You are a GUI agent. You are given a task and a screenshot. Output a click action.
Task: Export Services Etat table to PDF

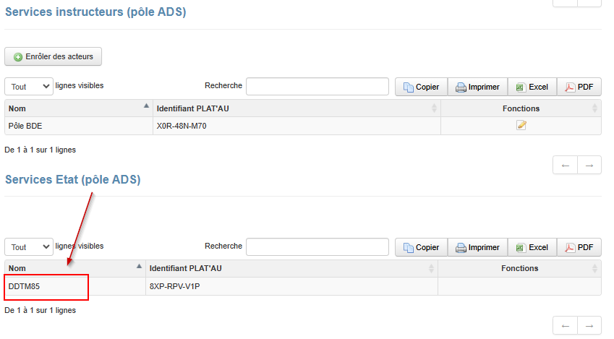tap(579, 247)
